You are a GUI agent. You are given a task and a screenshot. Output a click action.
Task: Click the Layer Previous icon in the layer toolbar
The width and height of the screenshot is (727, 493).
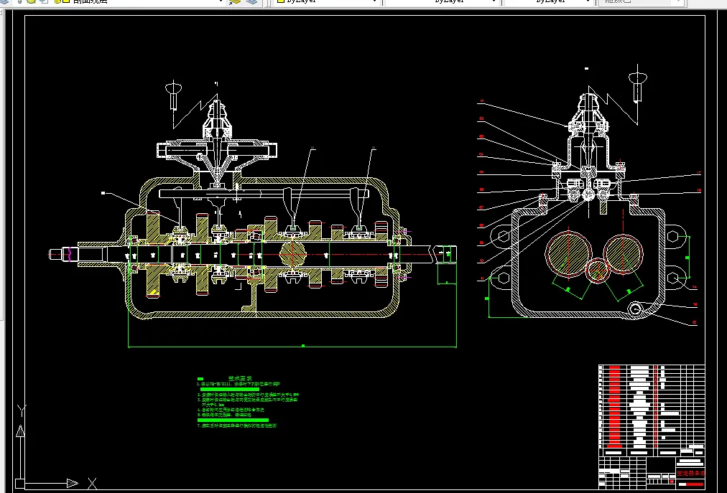pyautogui.click(x=236, y=1)
